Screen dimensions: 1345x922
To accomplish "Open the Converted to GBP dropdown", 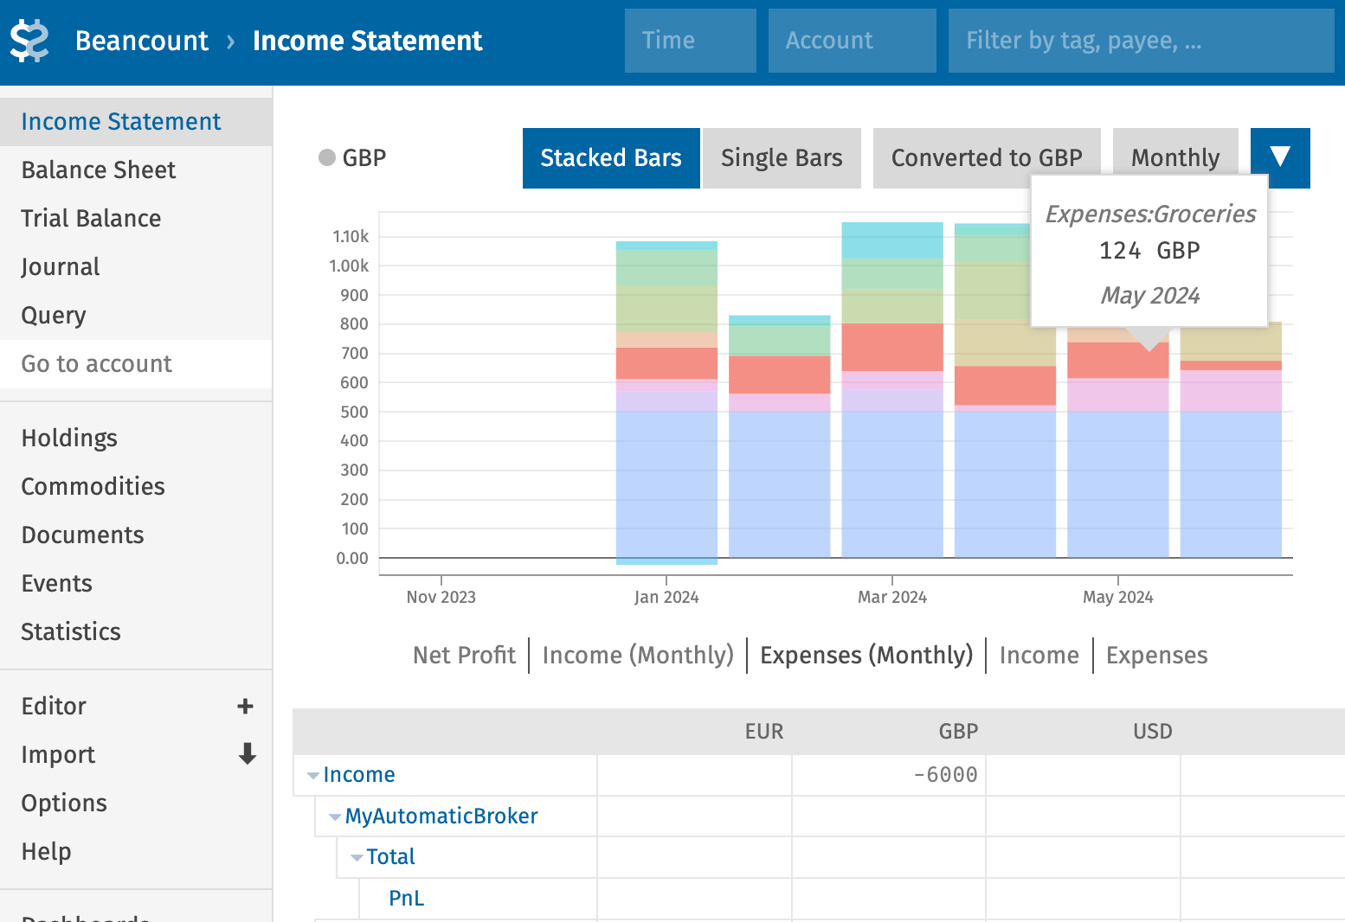I will tap(987, 157).
